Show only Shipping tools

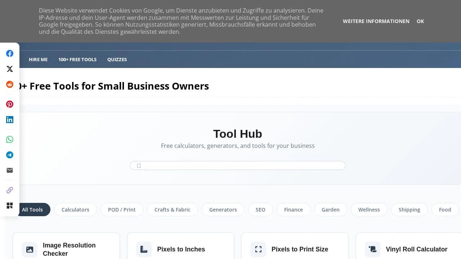409,210
